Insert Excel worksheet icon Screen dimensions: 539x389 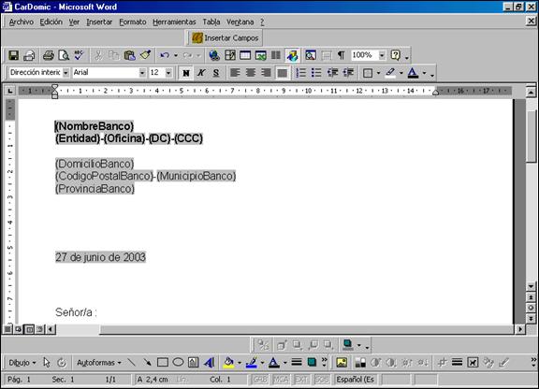pyautogui.click(x=260, y=55)
